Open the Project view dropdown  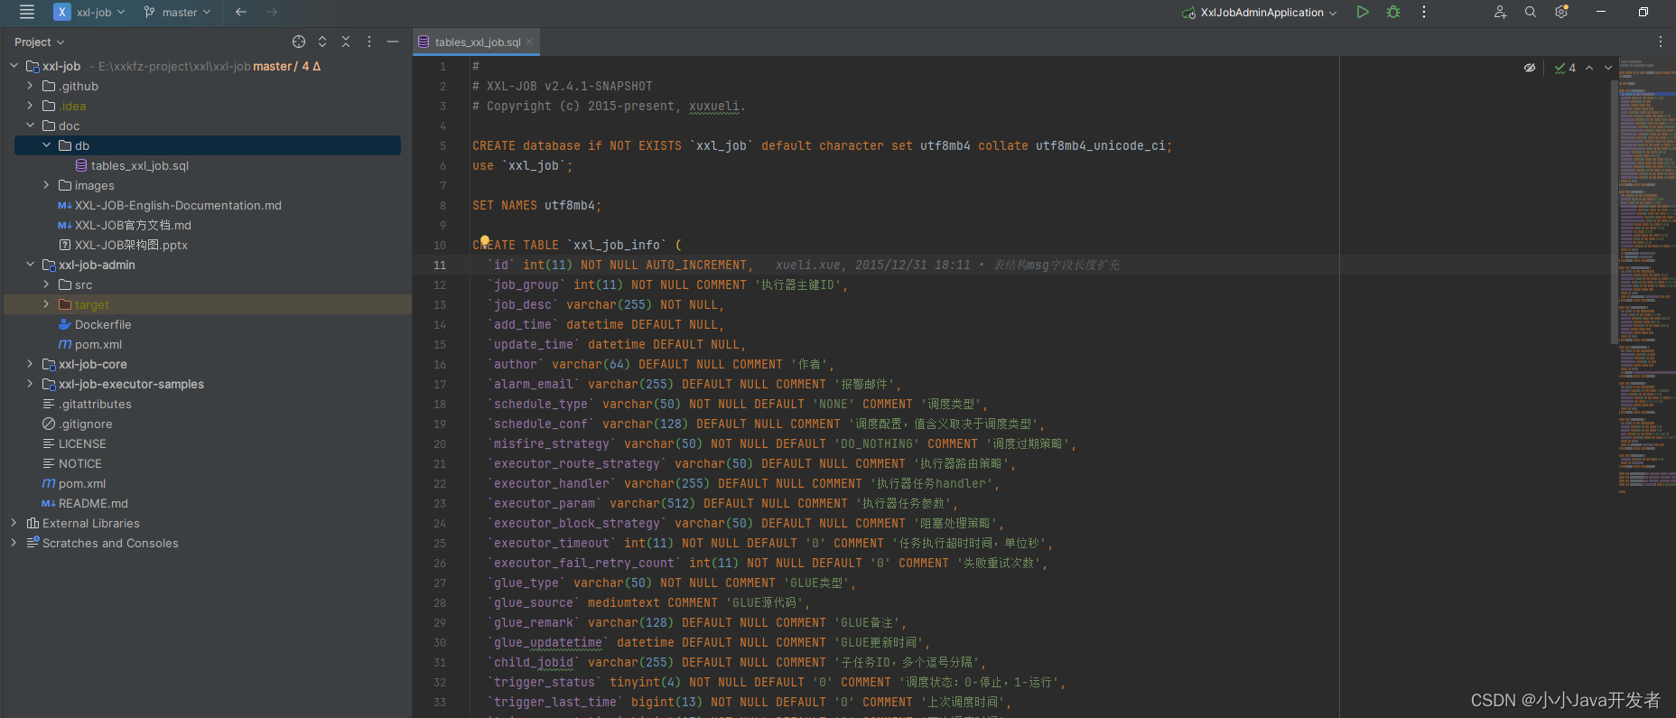pos(40,42)
